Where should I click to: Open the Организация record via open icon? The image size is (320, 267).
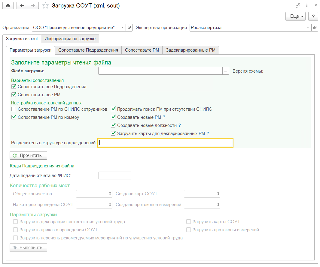coord(129,28)
